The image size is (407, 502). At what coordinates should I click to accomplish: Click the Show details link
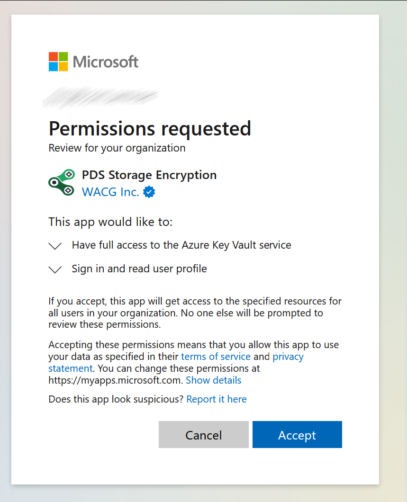213,380
